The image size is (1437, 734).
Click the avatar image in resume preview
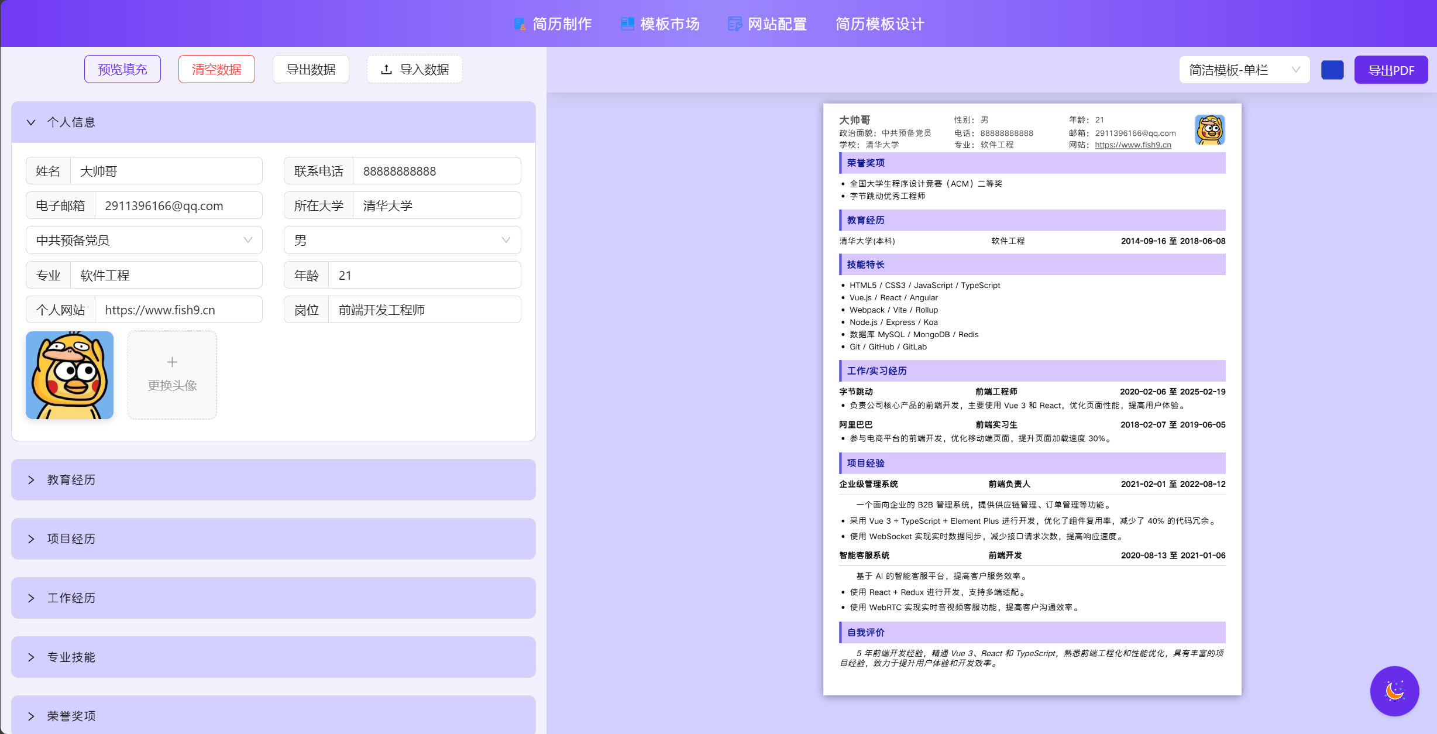pos(1209,130)
